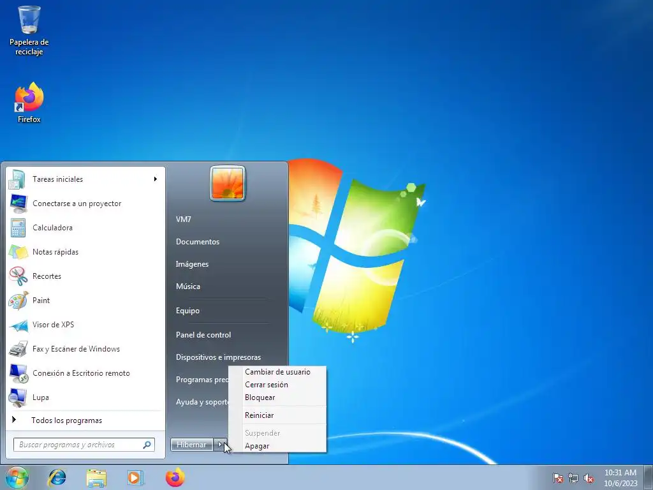
Task: Open Internet Explorer from taskbar
Action: point(57,477)
